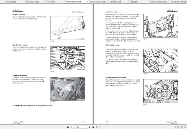Click the 'Low hydraulic oil and hydraulic oil temperature sensors' heading
Viewport: 187px width, 129px height.
click(32, 106)
